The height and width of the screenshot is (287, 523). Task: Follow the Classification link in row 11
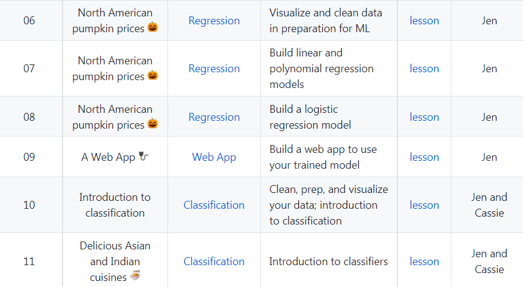(214, 262)
